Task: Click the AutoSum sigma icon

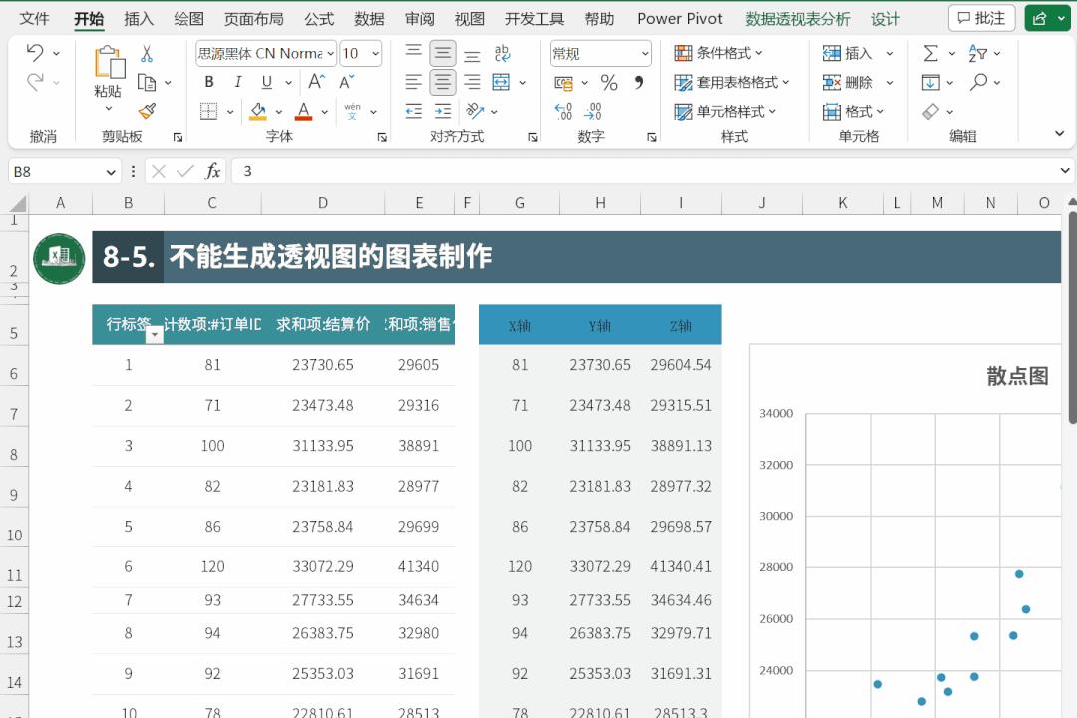Action: coord(930,53)
